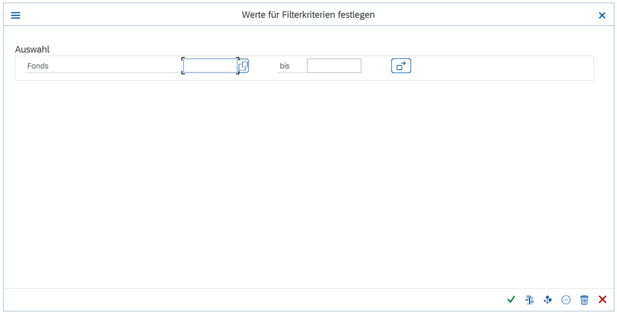Confirm filter with the green checkmark
This screenshot has height=314, width=617.
[x=511, y=300]
